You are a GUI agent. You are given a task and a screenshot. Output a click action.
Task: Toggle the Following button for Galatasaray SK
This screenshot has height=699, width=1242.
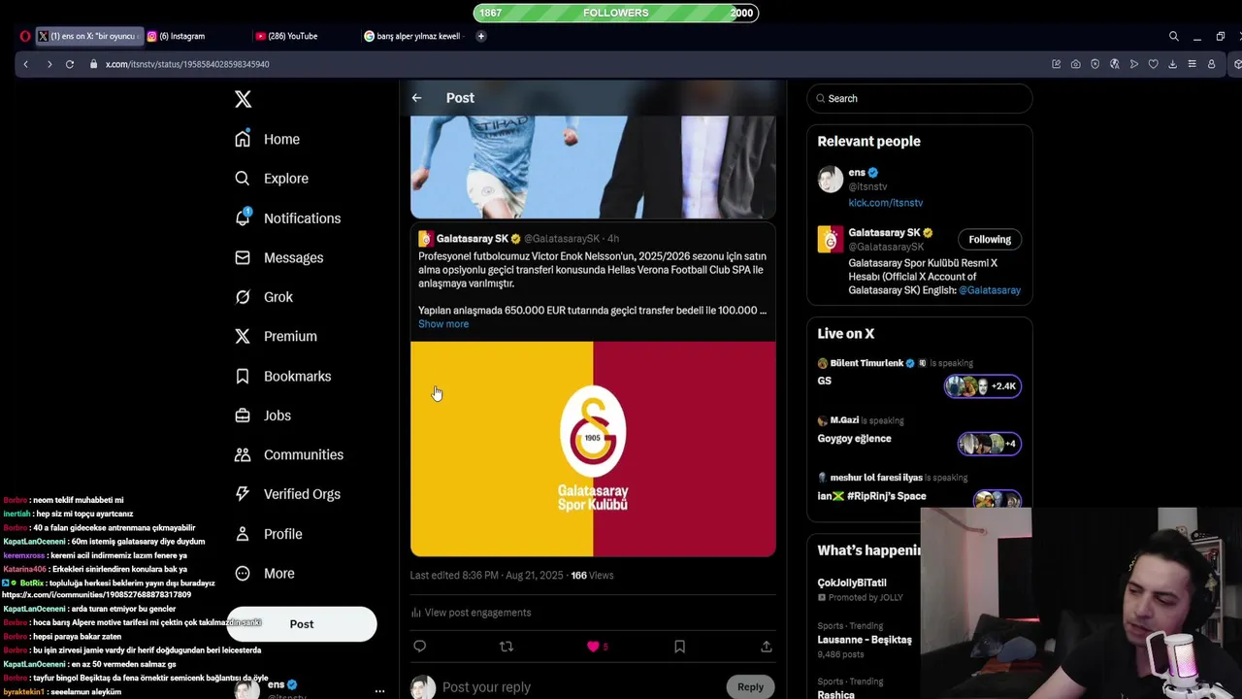(x=990, y=240)
